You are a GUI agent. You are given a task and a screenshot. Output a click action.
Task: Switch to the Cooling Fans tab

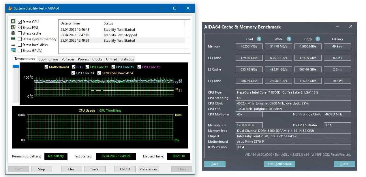48,59
